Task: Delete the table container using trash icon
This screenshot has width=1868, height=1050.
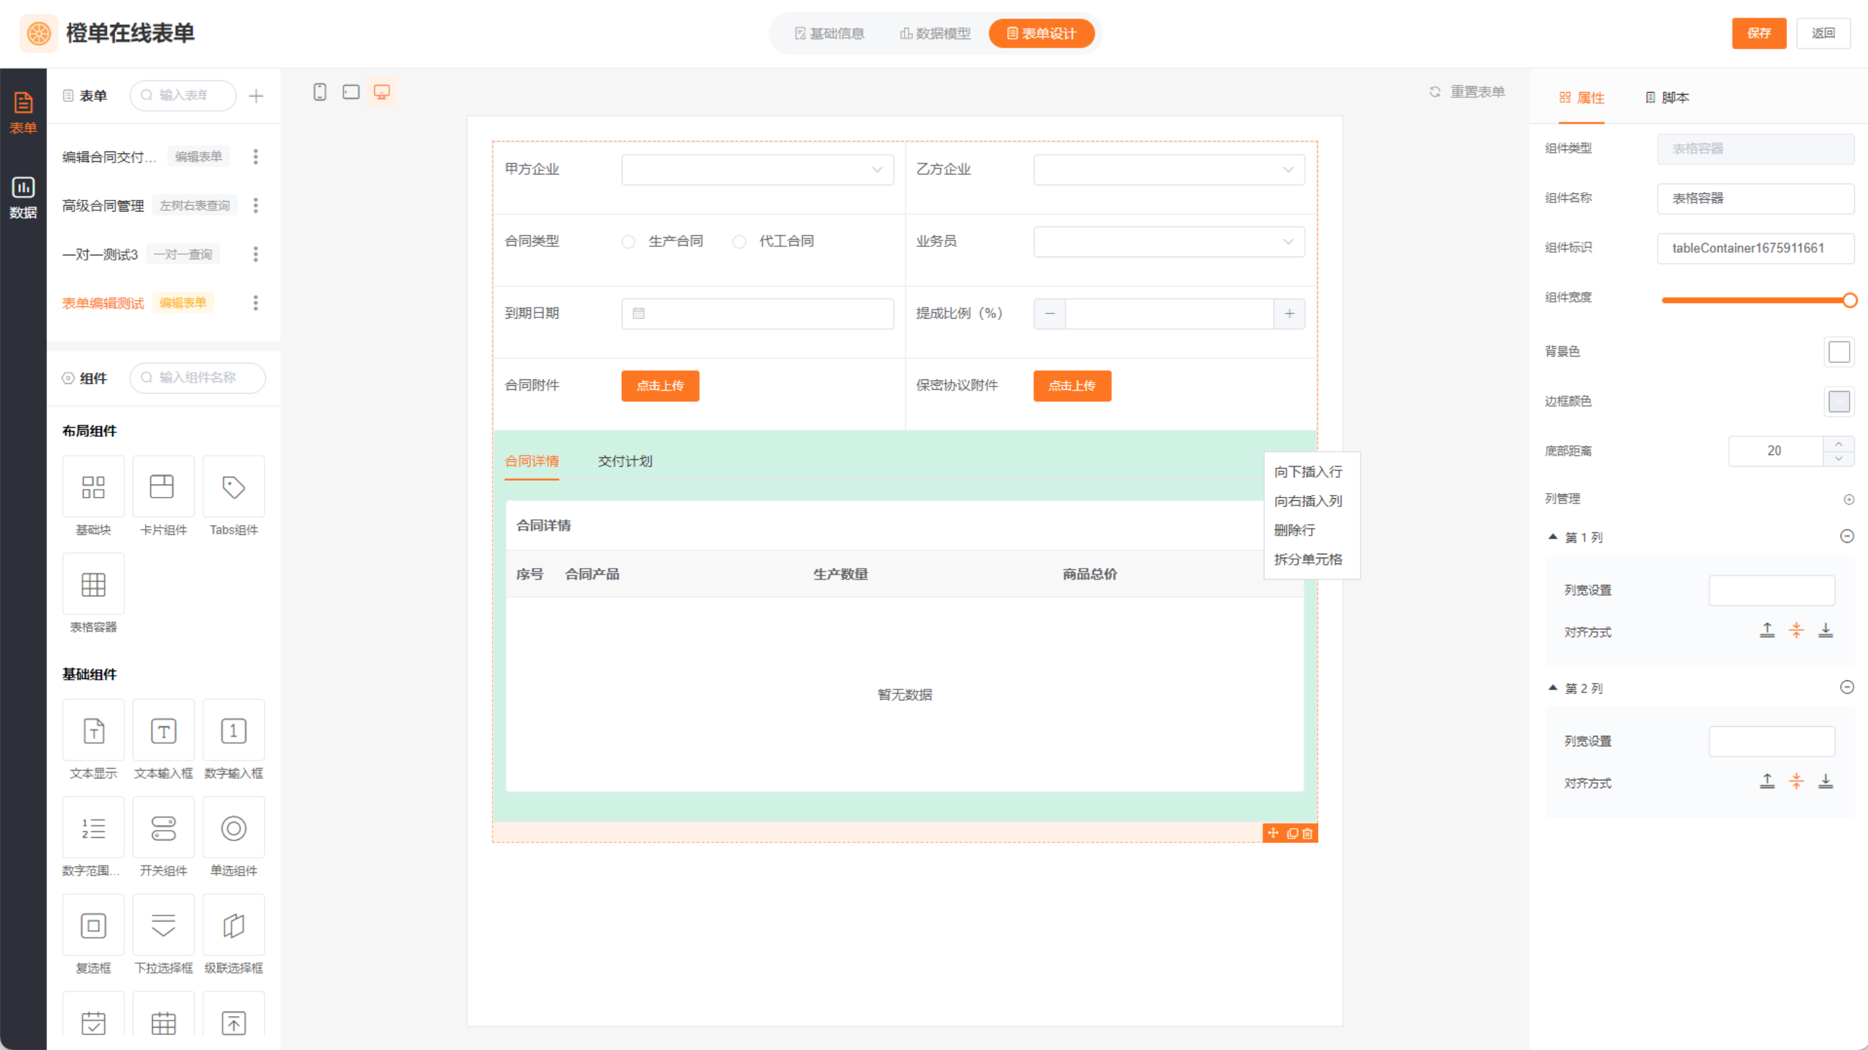Action: point(1308,833)
